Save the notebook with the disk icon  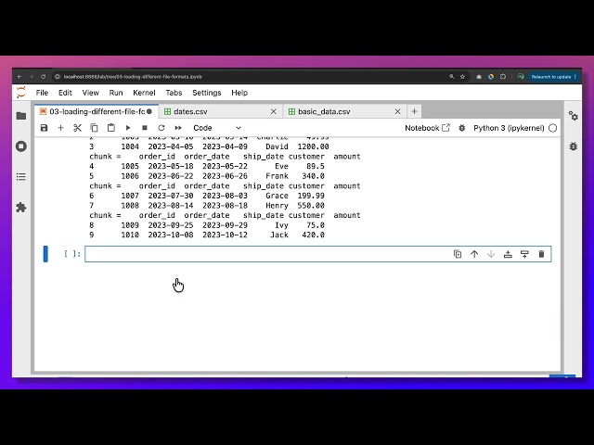click(44, 128)
